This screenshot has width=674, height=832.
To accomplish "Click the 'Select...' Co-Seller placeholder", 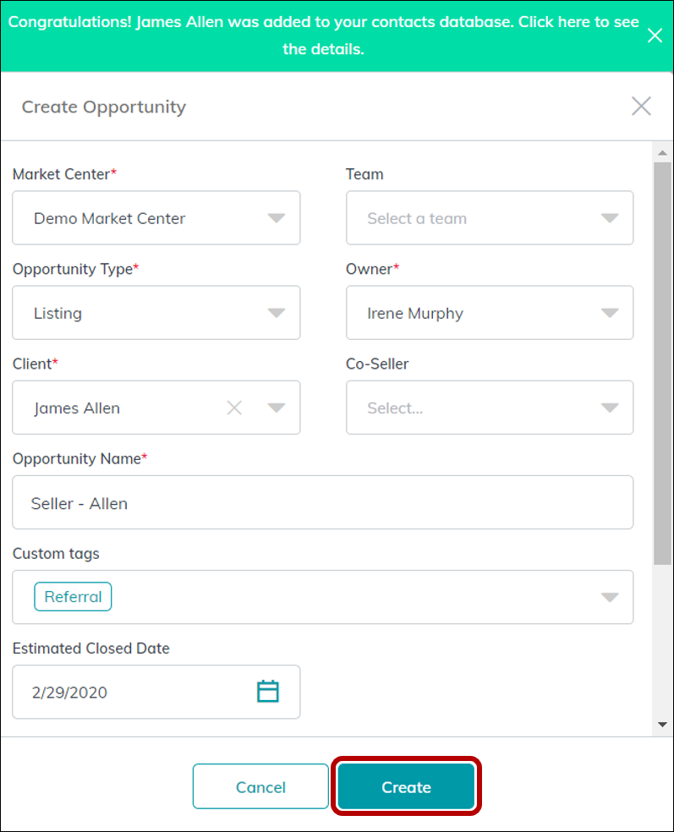I will click(x=396, y=408).
